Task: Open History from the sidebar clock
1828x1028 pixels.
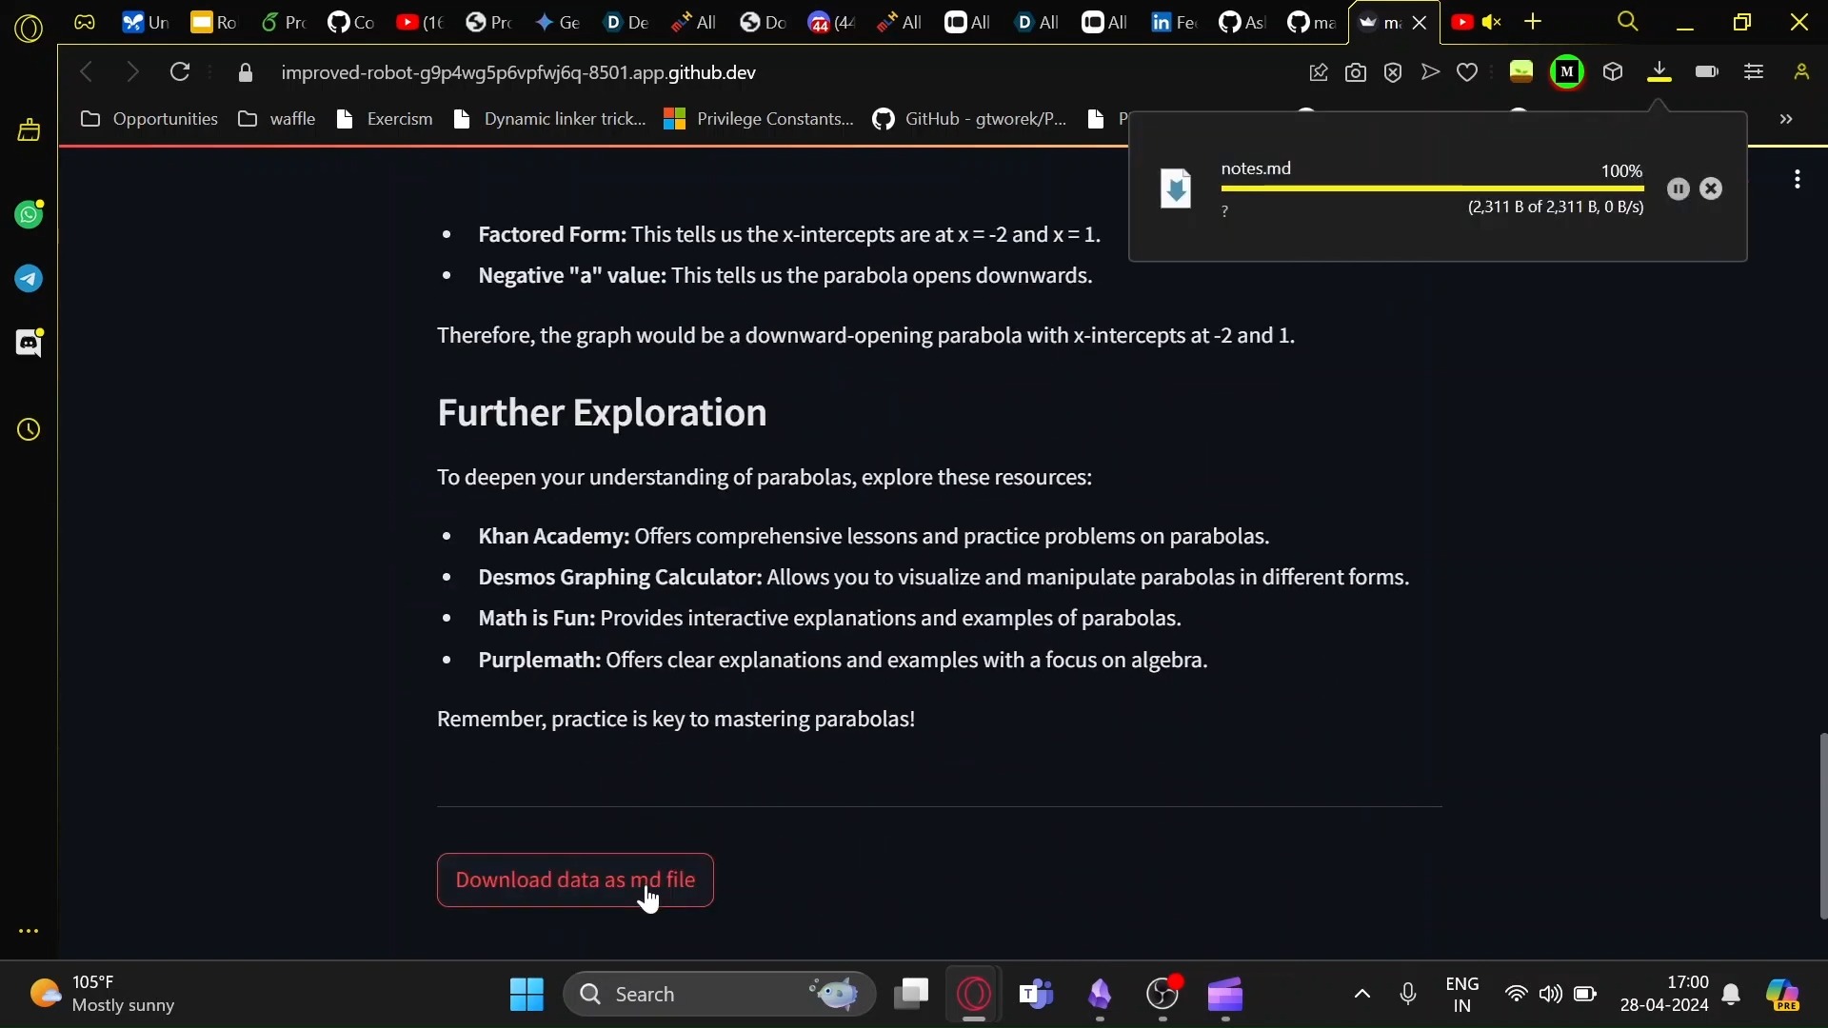Action: (29, 430)
